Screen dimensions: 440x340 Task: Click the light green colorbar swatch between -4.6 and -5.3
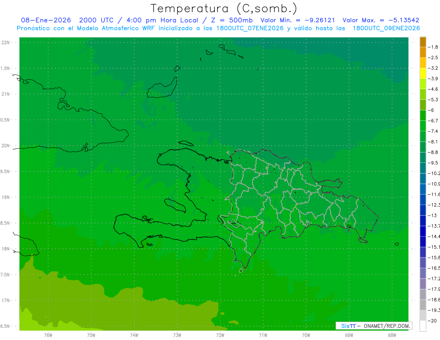pyautogui.click(x=423, y=94)
